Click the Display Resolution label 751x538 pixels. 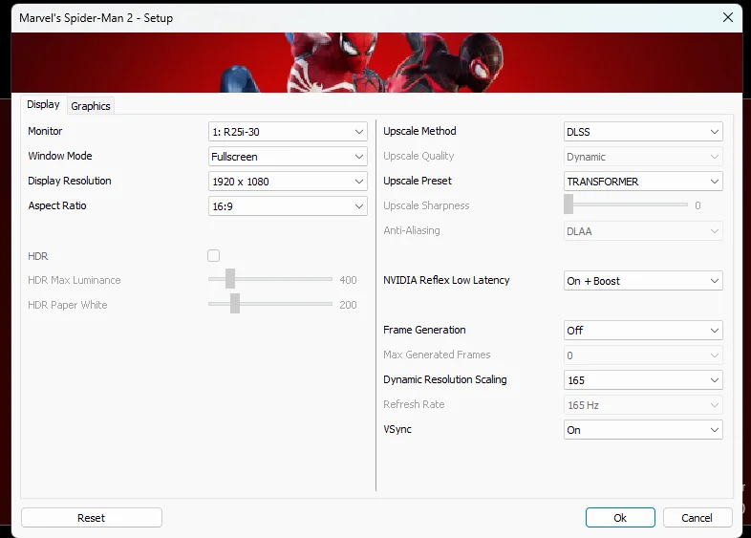(70, 182)
